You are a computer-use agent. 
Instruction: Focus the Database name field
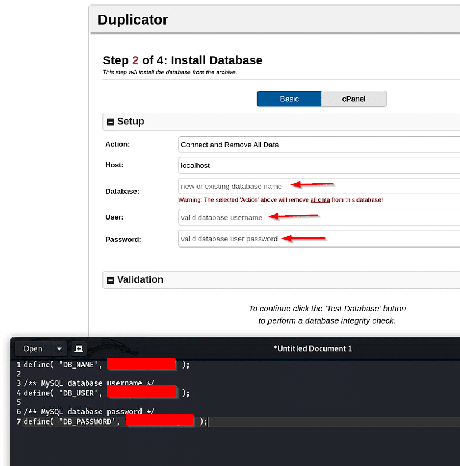point(319,187)
